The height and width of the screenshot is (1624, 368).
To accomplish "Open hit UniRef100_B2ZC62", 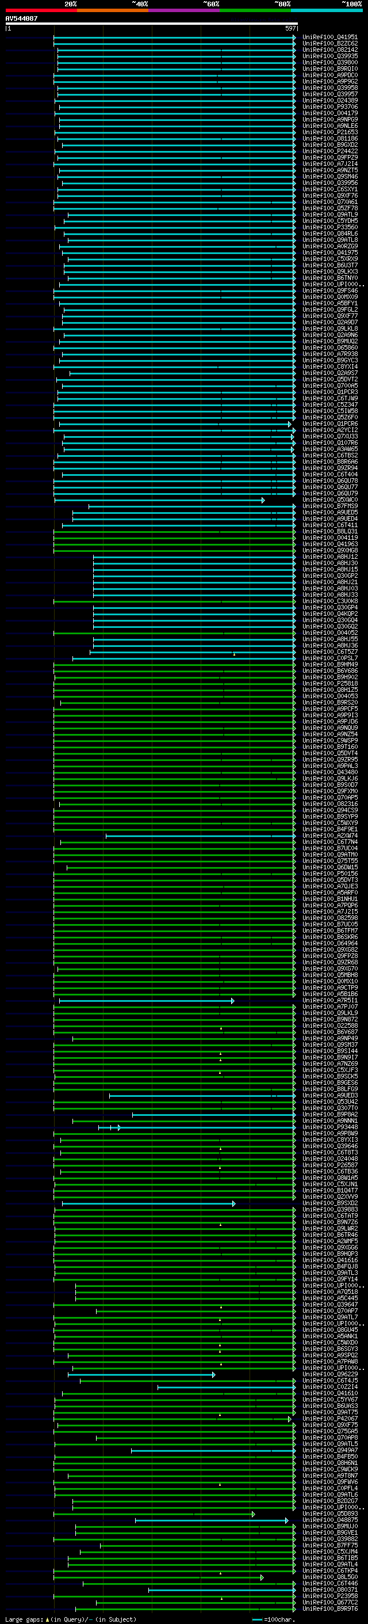I will click(329, 44).
